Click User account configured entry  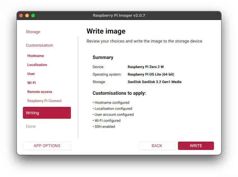[x=113, y=115]
